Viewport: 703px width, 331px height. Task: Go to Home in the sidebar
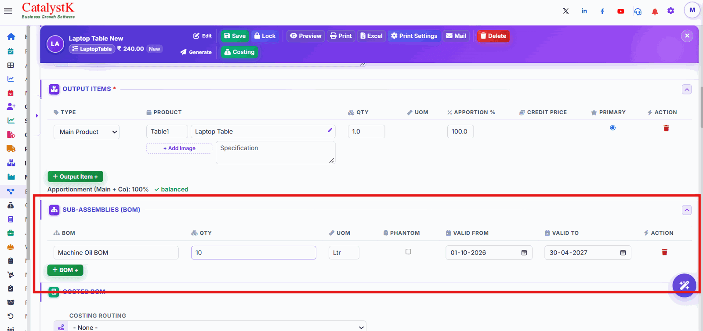point(11,37)
